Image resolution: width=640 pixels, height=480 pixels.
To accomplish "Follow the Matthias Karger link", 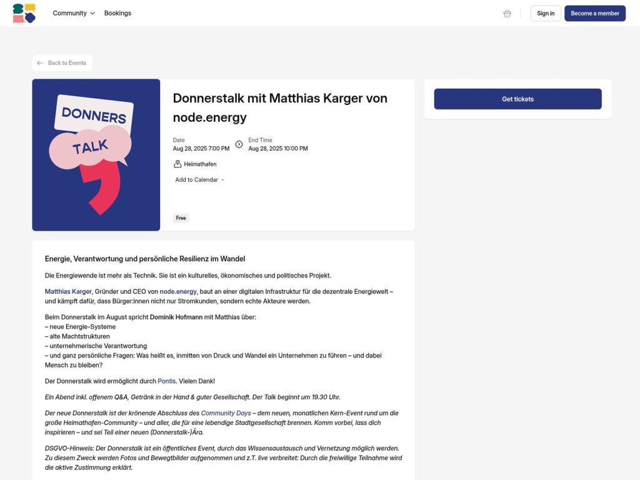I will [x=67, y=291].
